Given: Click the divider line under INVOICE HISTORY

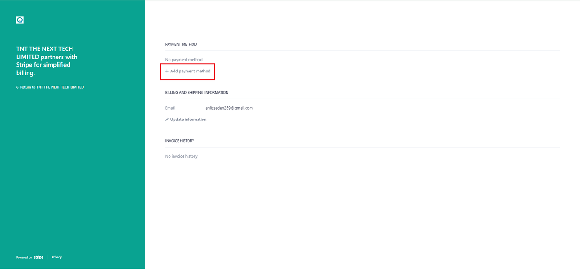Looking at the screenshot, I should pyautogui.click(x=362, y=147).
